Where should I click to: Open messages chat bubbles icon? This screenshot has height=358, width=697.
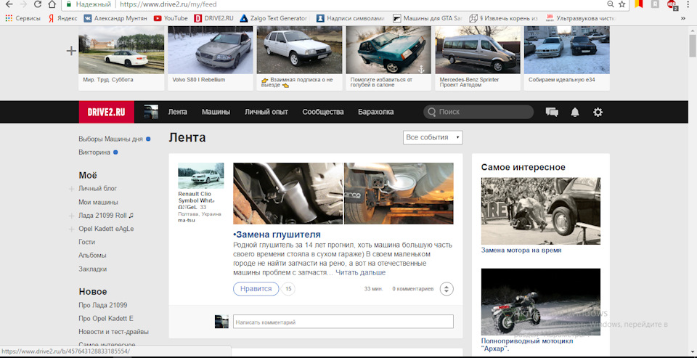point(552,112)
